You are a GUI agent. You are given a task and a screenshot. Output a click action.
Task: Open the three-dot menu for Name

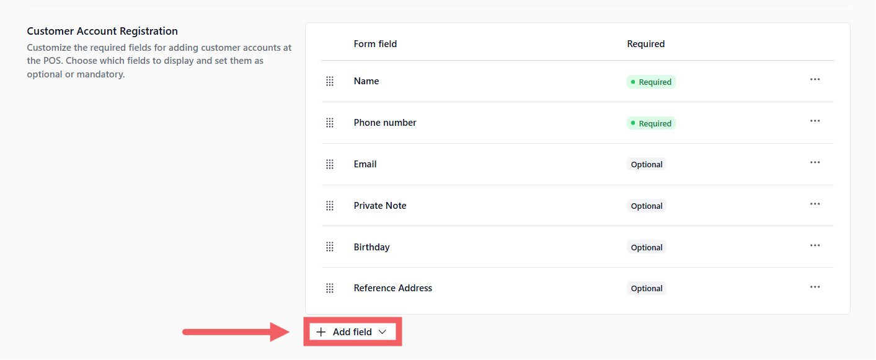[815, 80]
